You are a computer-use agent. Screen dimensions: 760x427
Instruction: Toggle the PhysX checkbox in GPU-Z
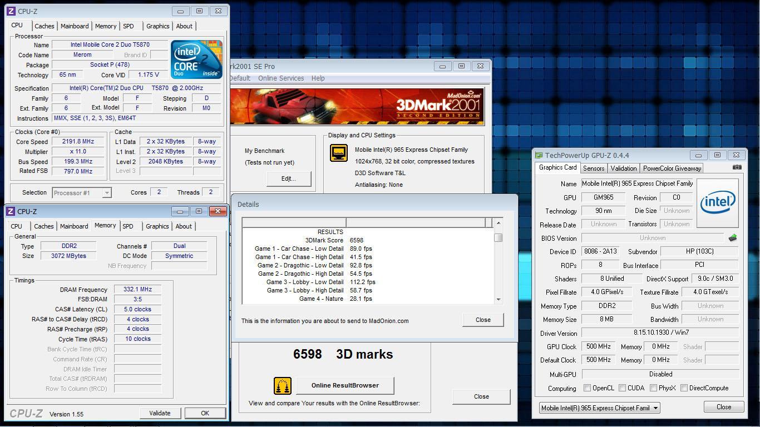coord(653,388)
